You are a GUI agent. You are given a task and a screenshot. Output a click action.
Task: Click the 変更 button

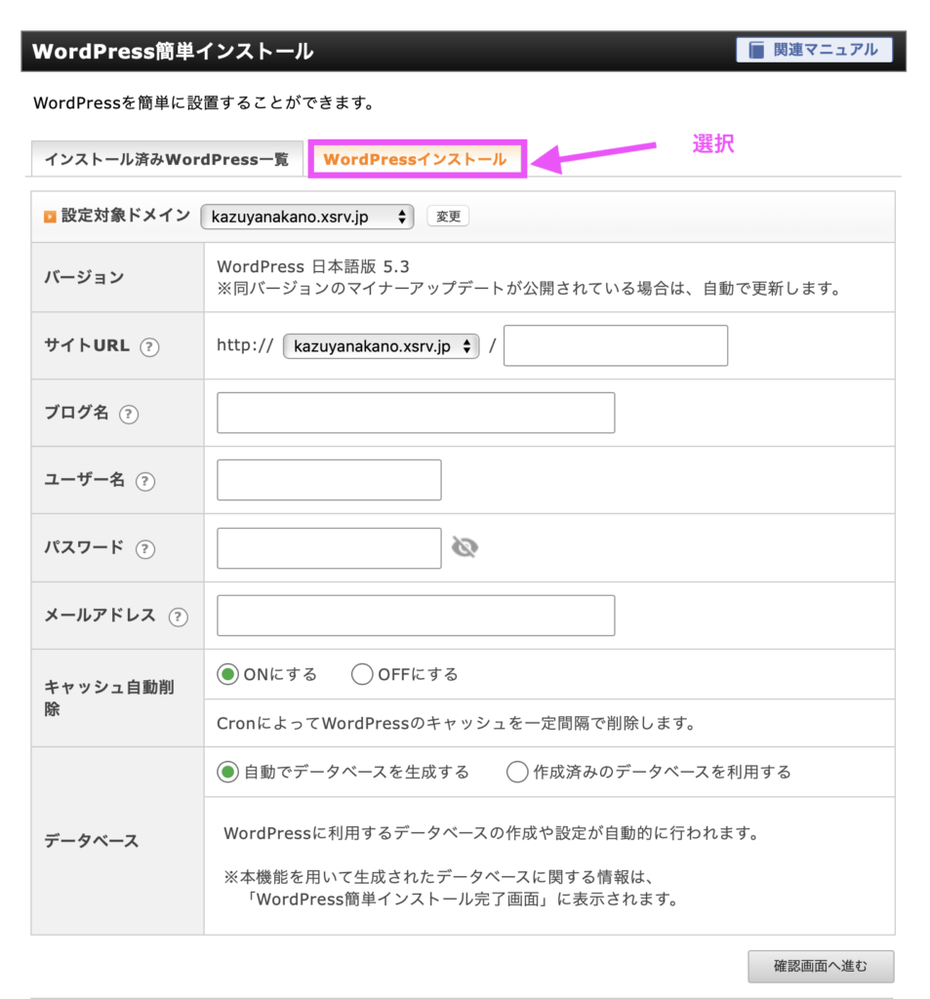[x=448, y=216]
